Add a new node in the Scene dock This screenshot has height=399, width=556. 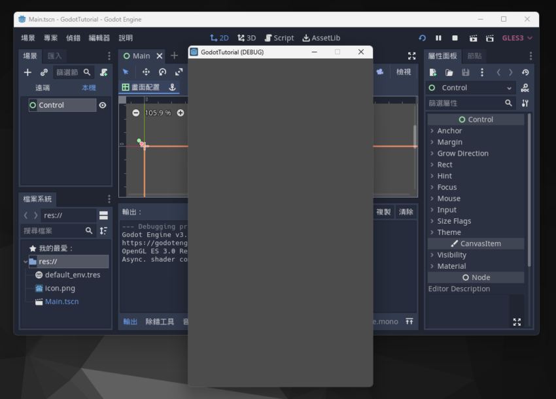27,73
